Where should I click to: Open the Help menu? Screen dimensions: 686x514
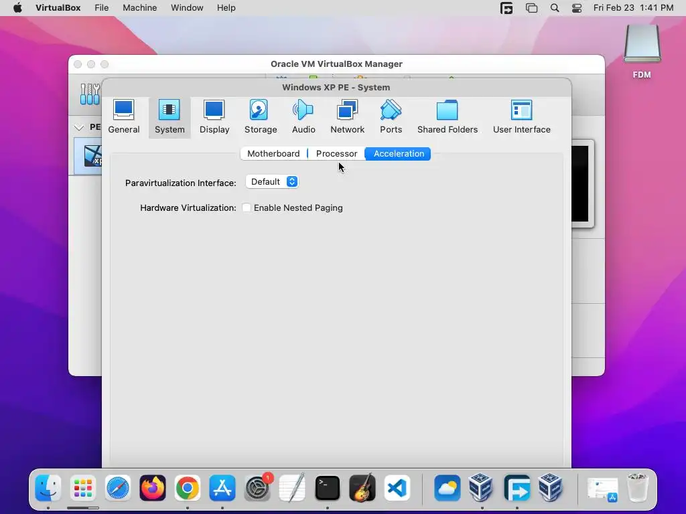[226, 8]
